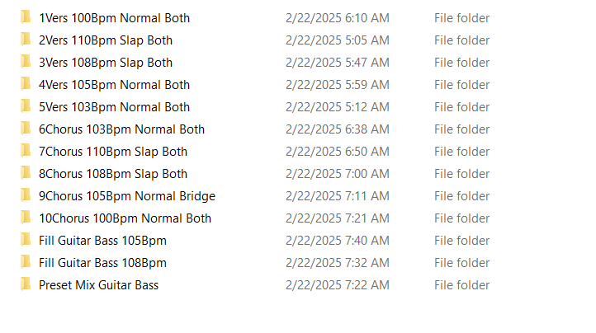Click File folder type of 1Vers 100Bpm row
The image size is (596, 333).
pos(461,18)
